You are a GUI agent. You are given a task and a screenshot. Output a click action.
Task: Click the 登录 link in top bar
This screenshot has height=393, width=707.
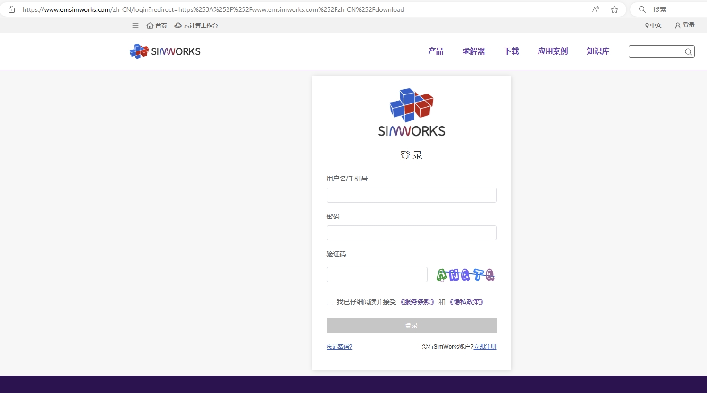pos(685,26)
